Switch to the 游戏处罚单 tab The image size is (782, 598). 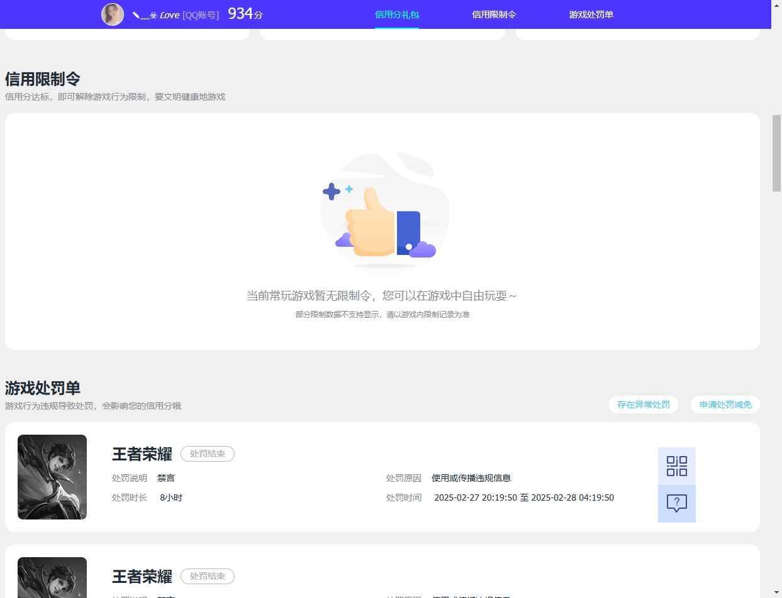tap(590, 14)
